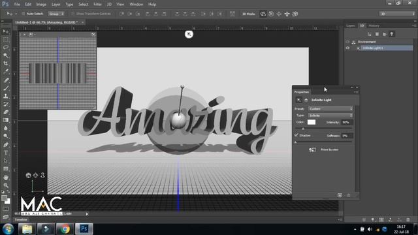Screen dimensions: 418x235
Task: Open status bar info arrow menu
Action: click(x=87, y=214)
